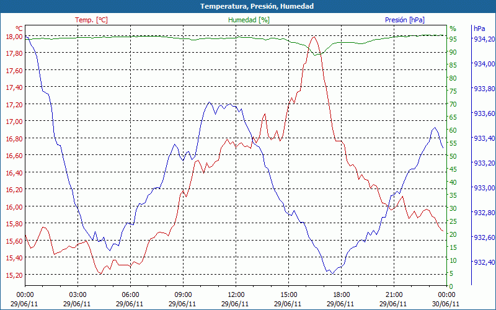Click the '17,40' temperature axis value
The width and height of the screenshot is (496, 310).
coord(14,87)
